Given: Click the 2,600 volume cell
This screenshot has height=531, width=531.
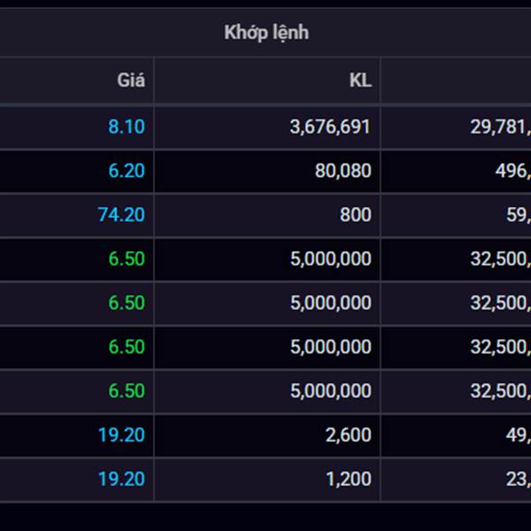Looking at the screenshot, I should (349, 435).
